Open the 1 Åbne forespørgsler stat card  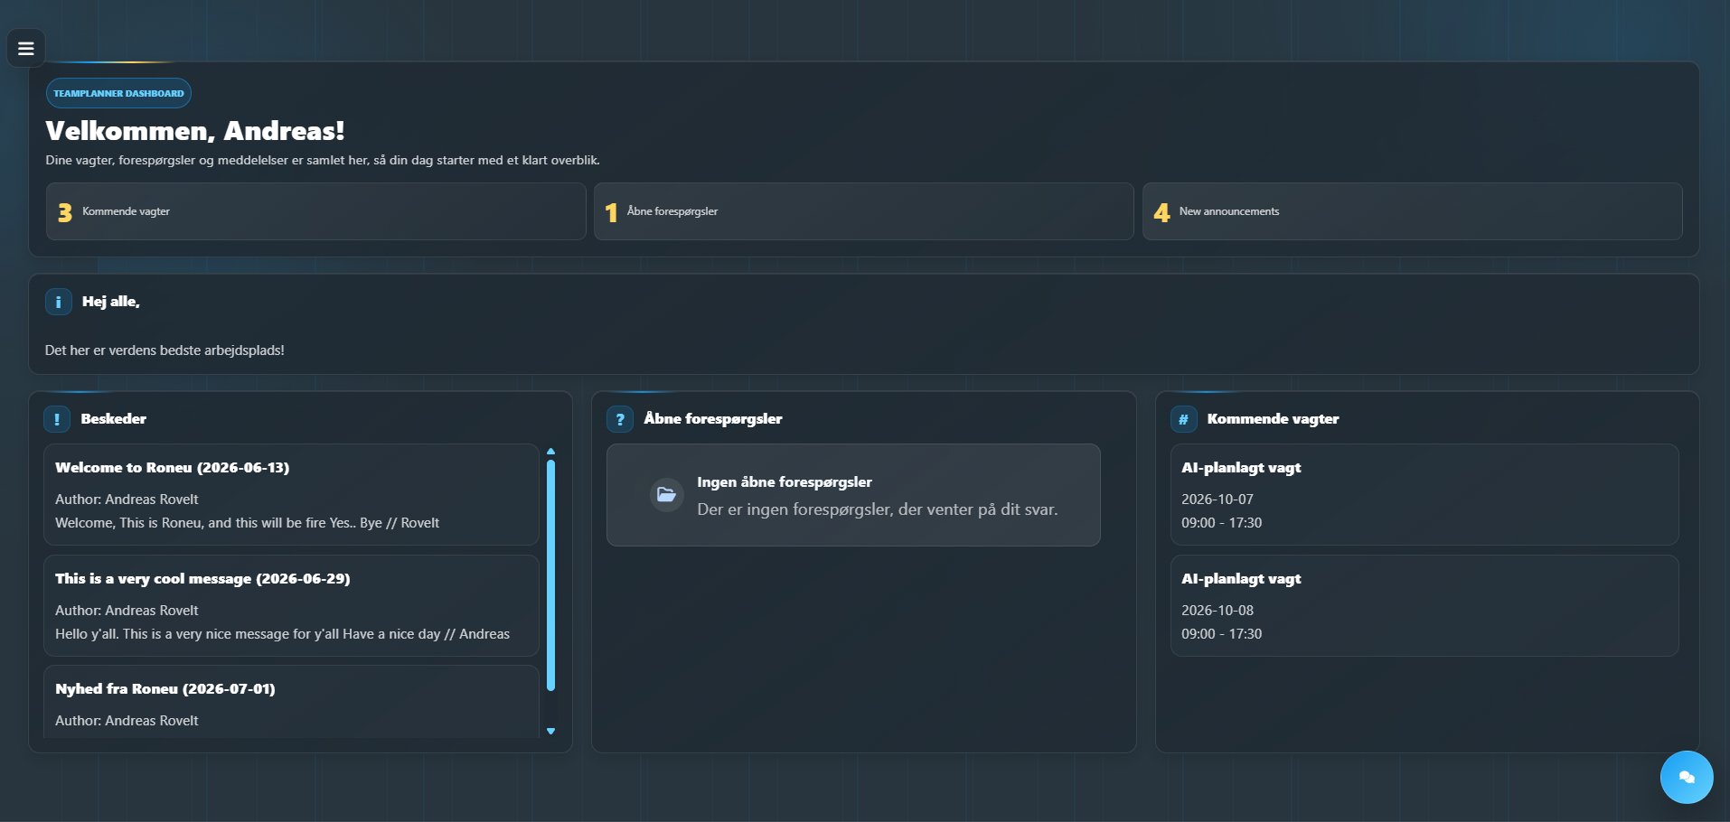click(864, 211)
